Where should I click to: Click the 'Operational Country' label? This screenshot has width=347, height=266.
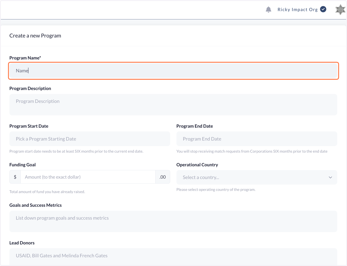(x=197, y=165)
